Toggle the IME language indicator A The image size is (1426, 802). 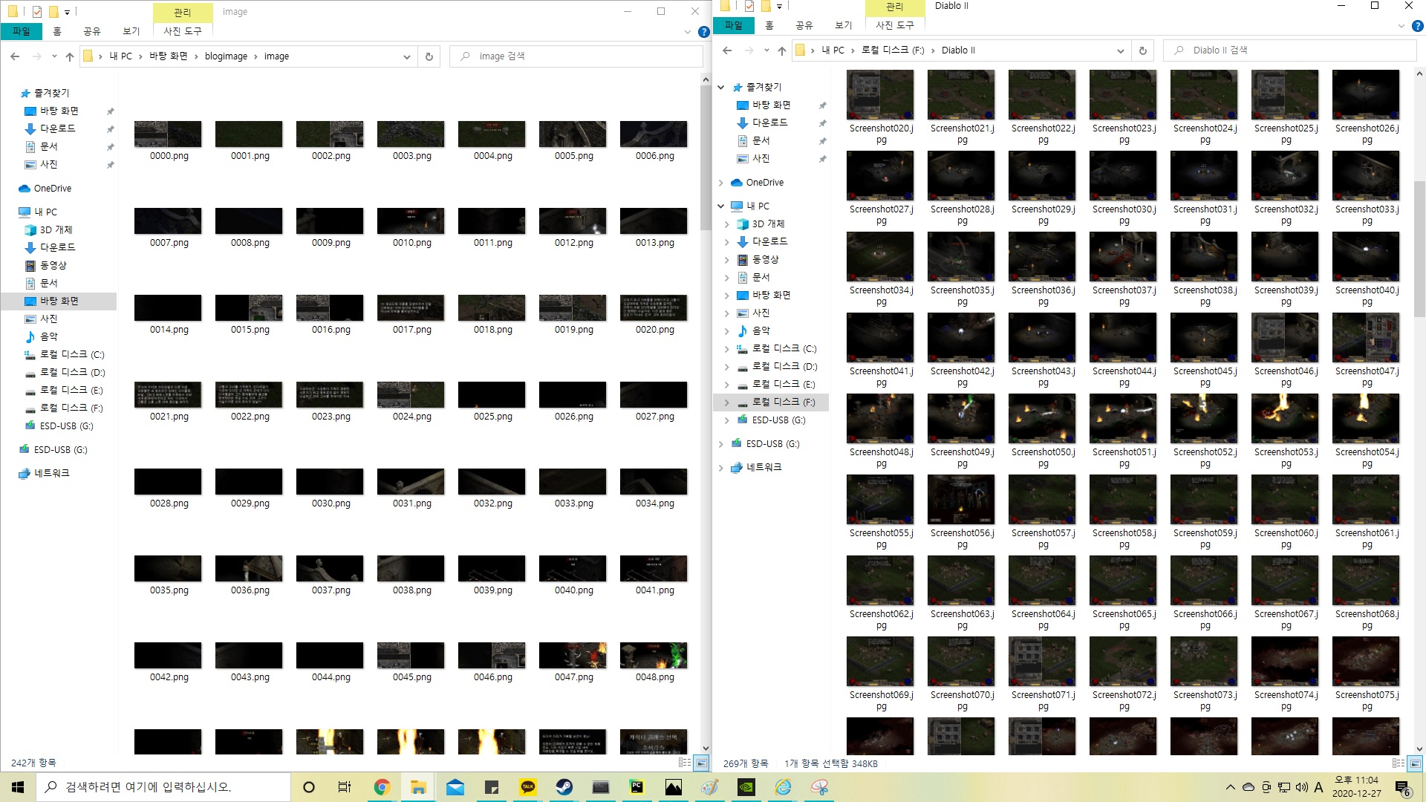point(1319,787)
